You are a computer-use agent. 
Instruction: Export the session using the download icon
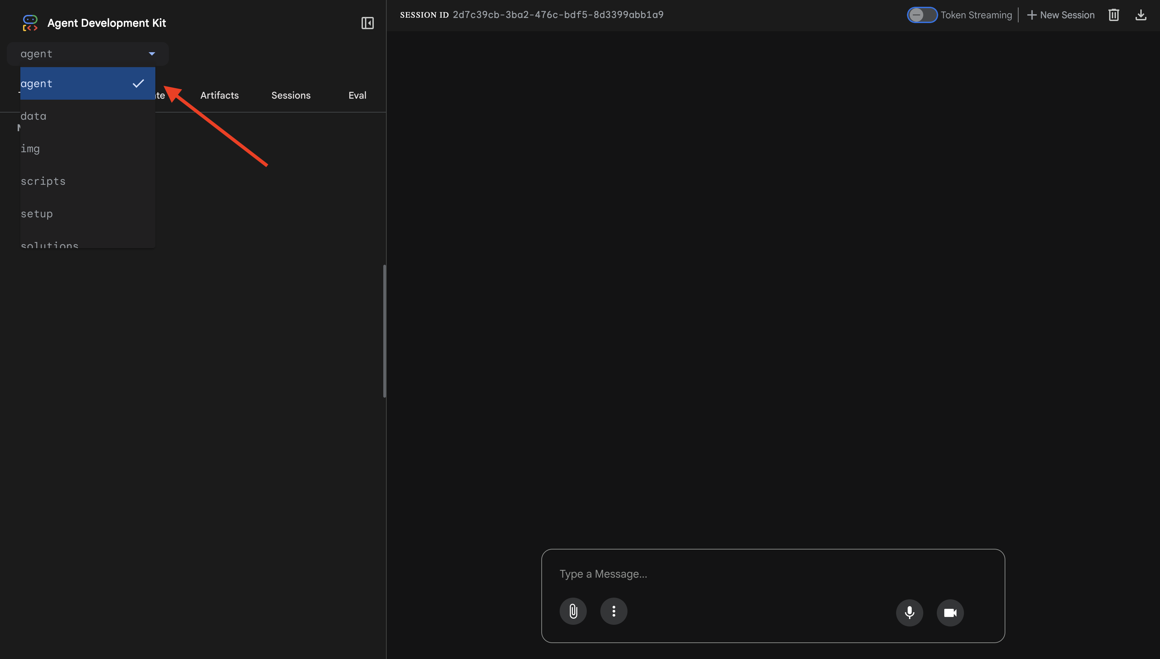tap(1141, 15)
